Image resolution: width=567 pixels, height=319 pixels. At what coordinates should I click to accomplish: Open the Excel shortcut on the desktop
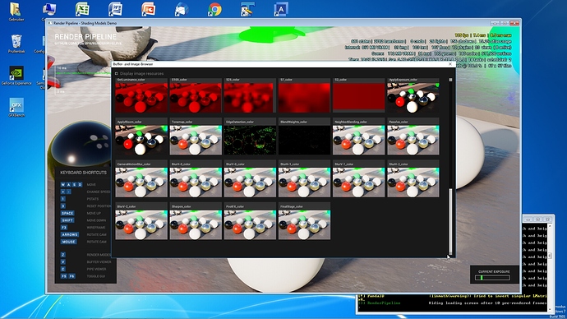[82, 9]
